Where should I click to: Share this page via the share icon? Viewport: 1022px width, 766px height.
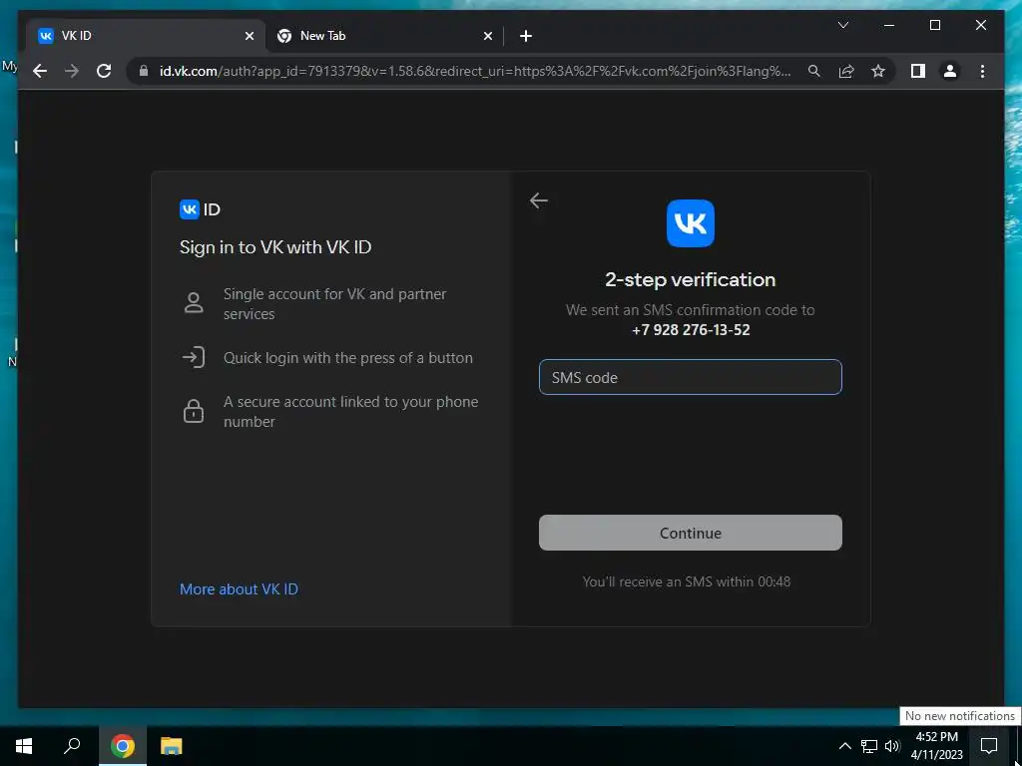point(846,71)
